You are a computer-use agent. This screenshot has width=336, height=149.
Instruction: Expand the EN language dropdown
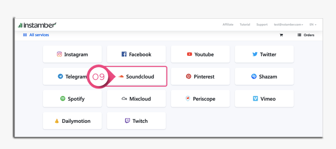click(x=313, y=25)
